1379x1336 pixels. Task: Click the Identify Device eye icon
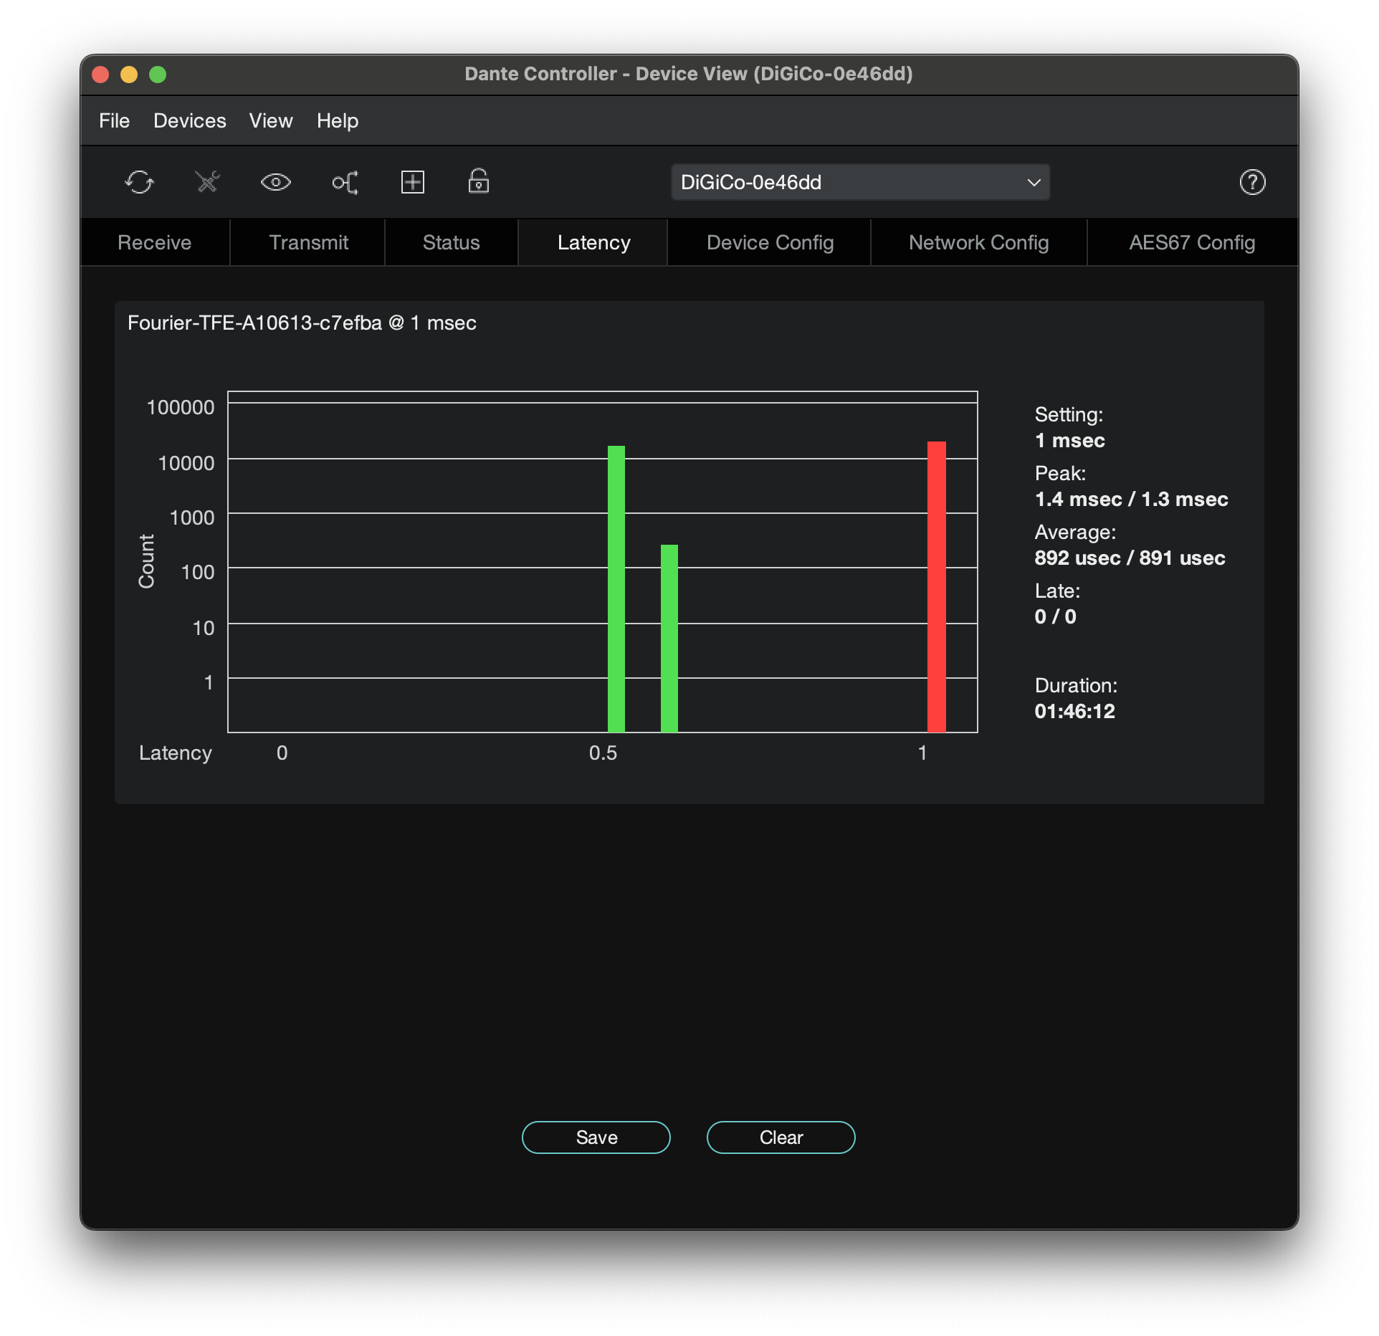[x=275, y=182]
